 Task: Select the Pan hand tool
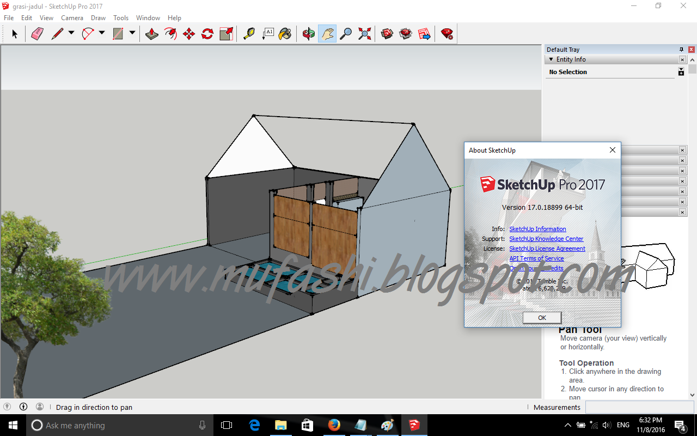coord(327,34)
